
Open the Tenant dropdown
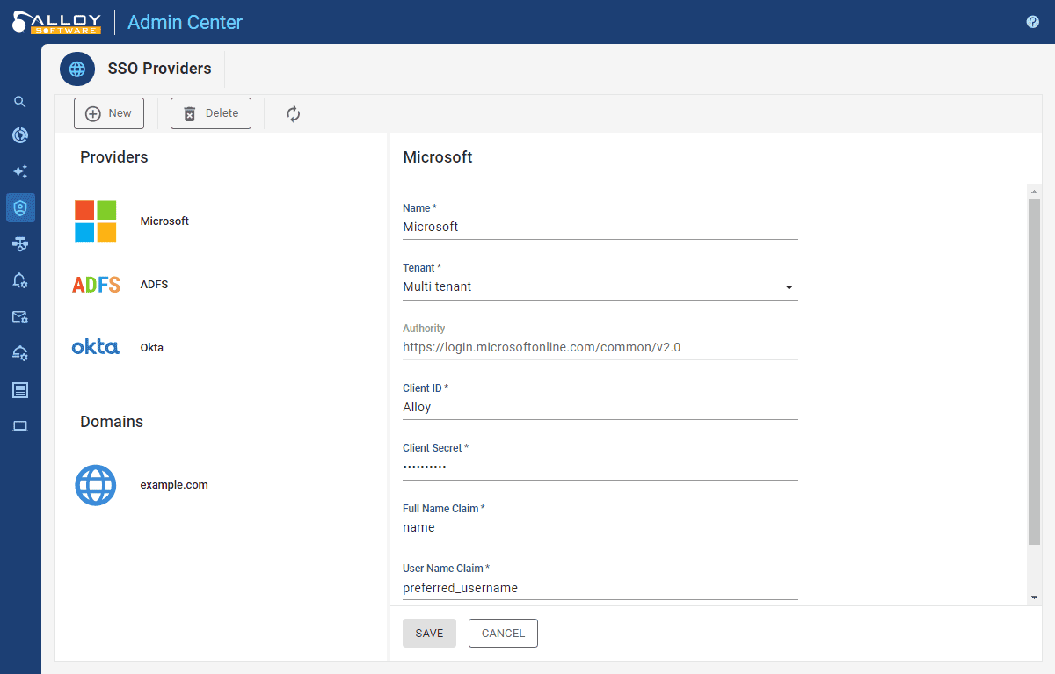click(600, 287)
